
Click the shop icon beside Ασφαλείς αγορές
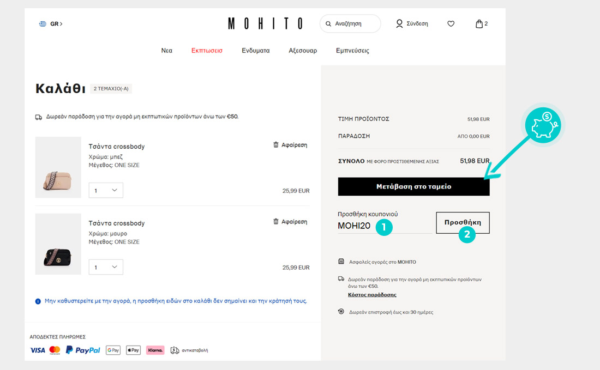coord(341,262)
